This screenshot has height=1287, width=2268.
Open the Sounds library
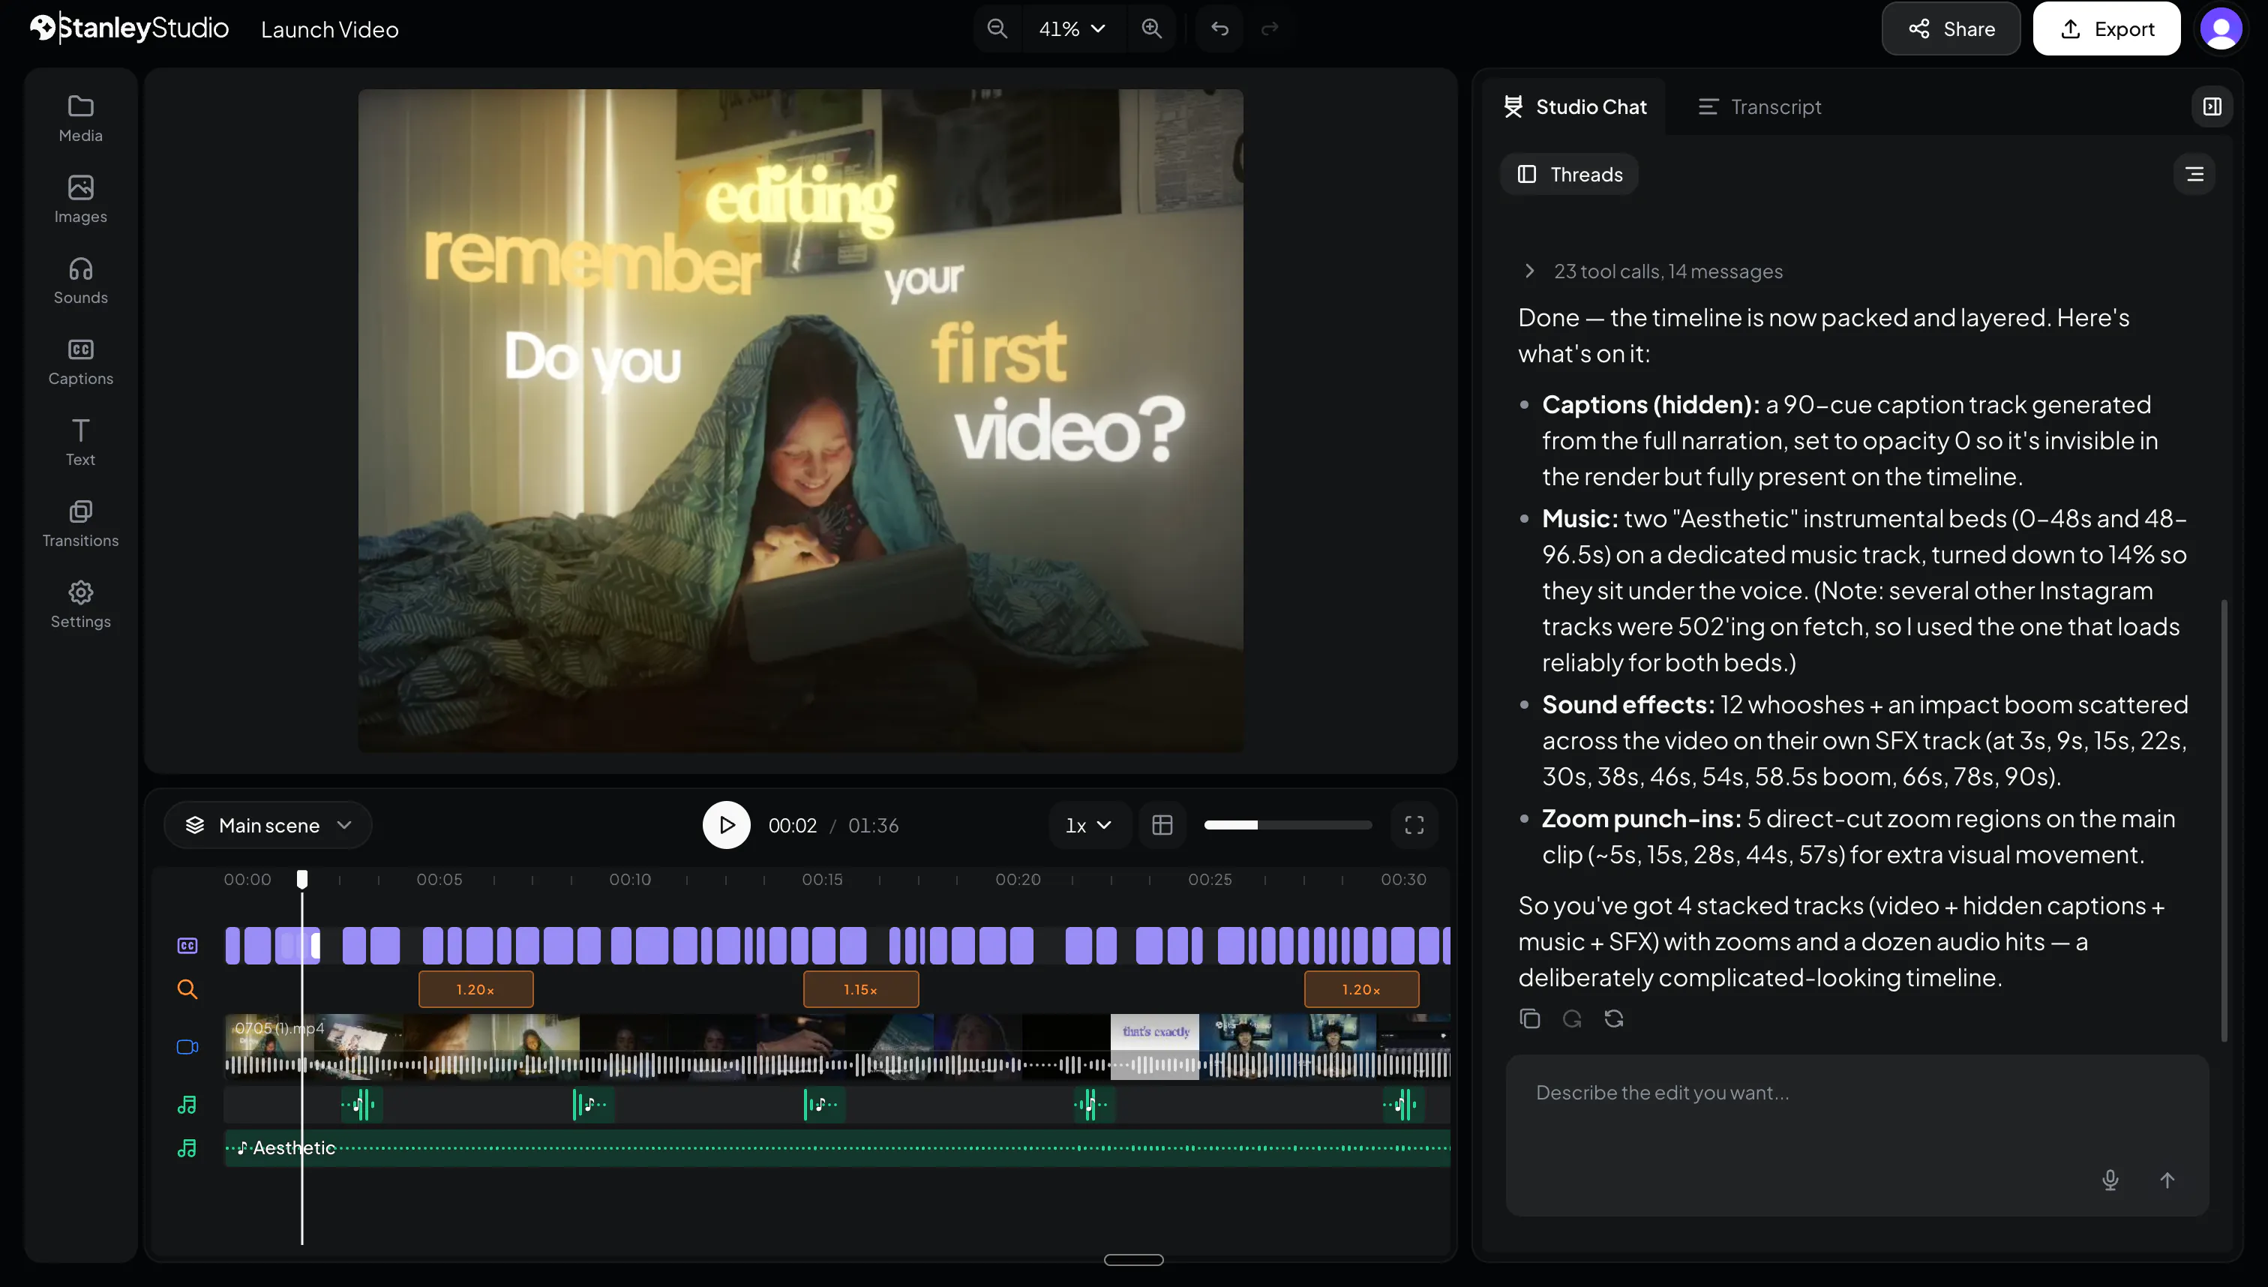[80, 280]
